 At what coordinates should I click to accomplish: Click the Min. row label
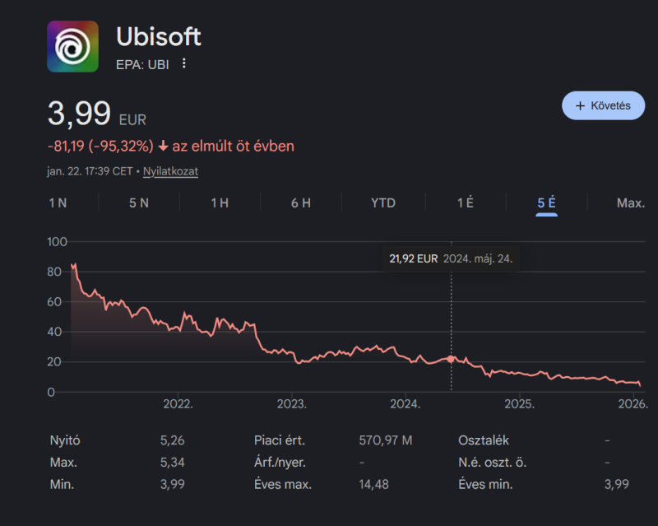63,484
